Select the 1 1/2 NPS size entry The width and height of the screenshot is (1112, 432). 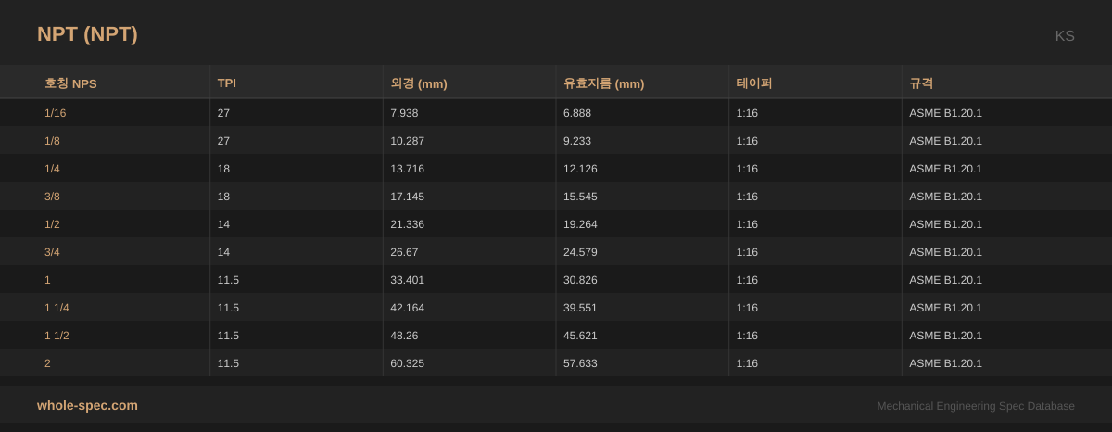(x=57, y=336)
